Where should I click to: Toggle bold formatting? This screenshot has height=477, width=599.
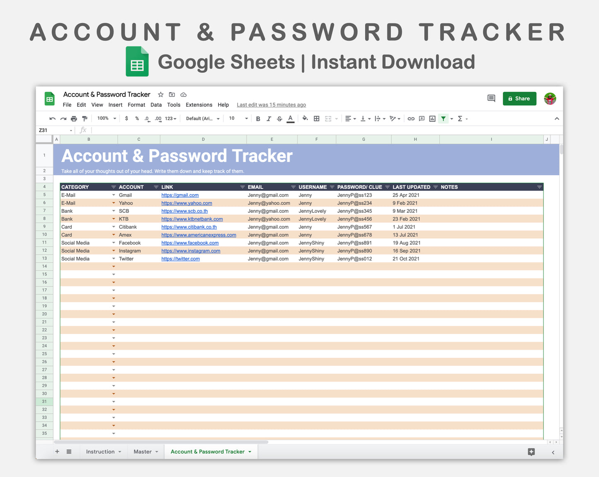pos(258,118)
